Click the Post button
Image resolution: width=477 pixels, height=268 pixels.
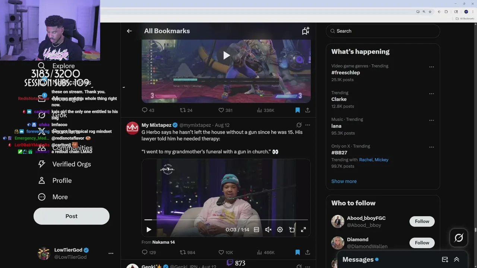click(72, 216)
